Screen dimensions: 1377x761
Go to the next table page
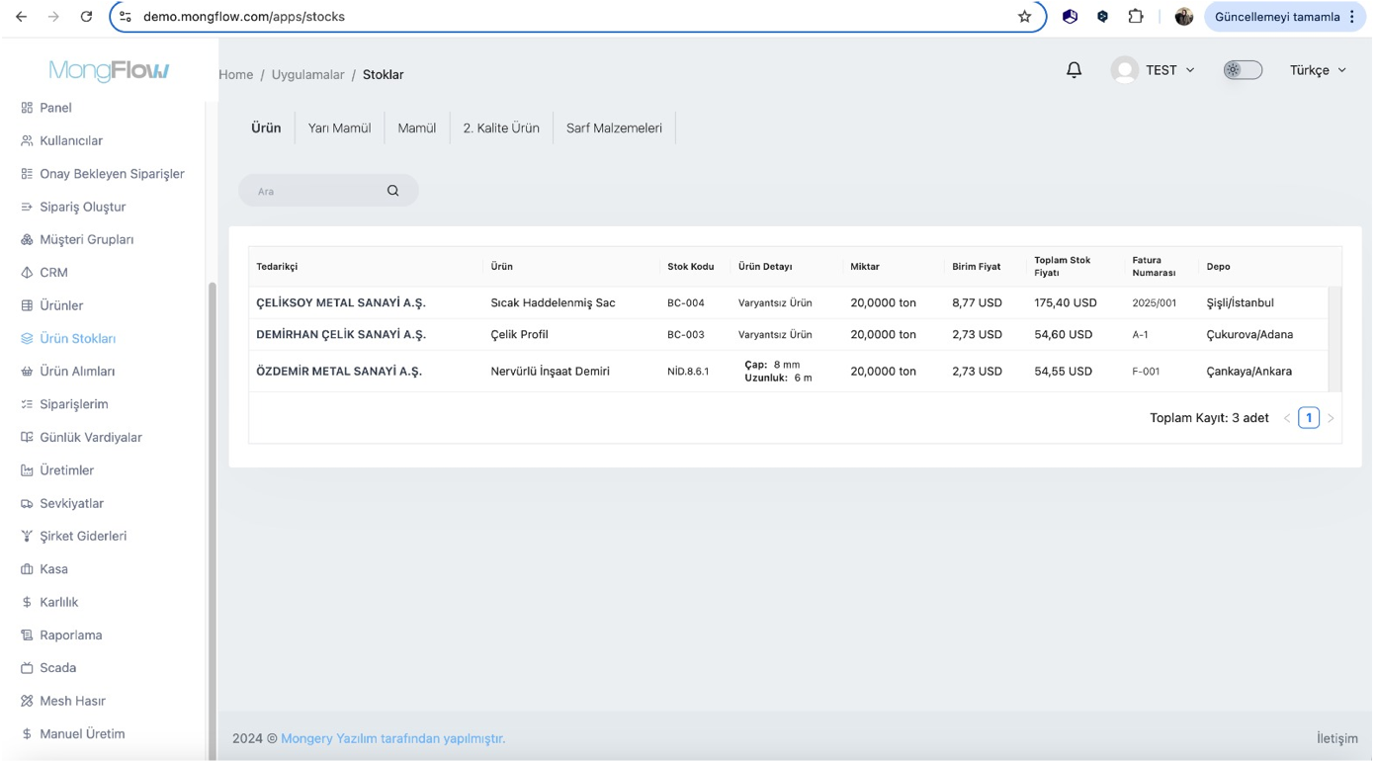point(1331,418)
